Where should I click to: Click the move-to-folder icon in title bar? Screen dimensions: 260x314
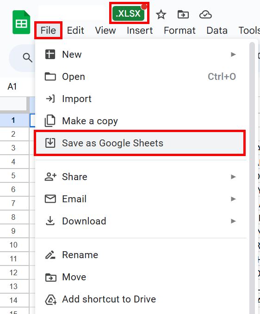click(x=183, y=14)
